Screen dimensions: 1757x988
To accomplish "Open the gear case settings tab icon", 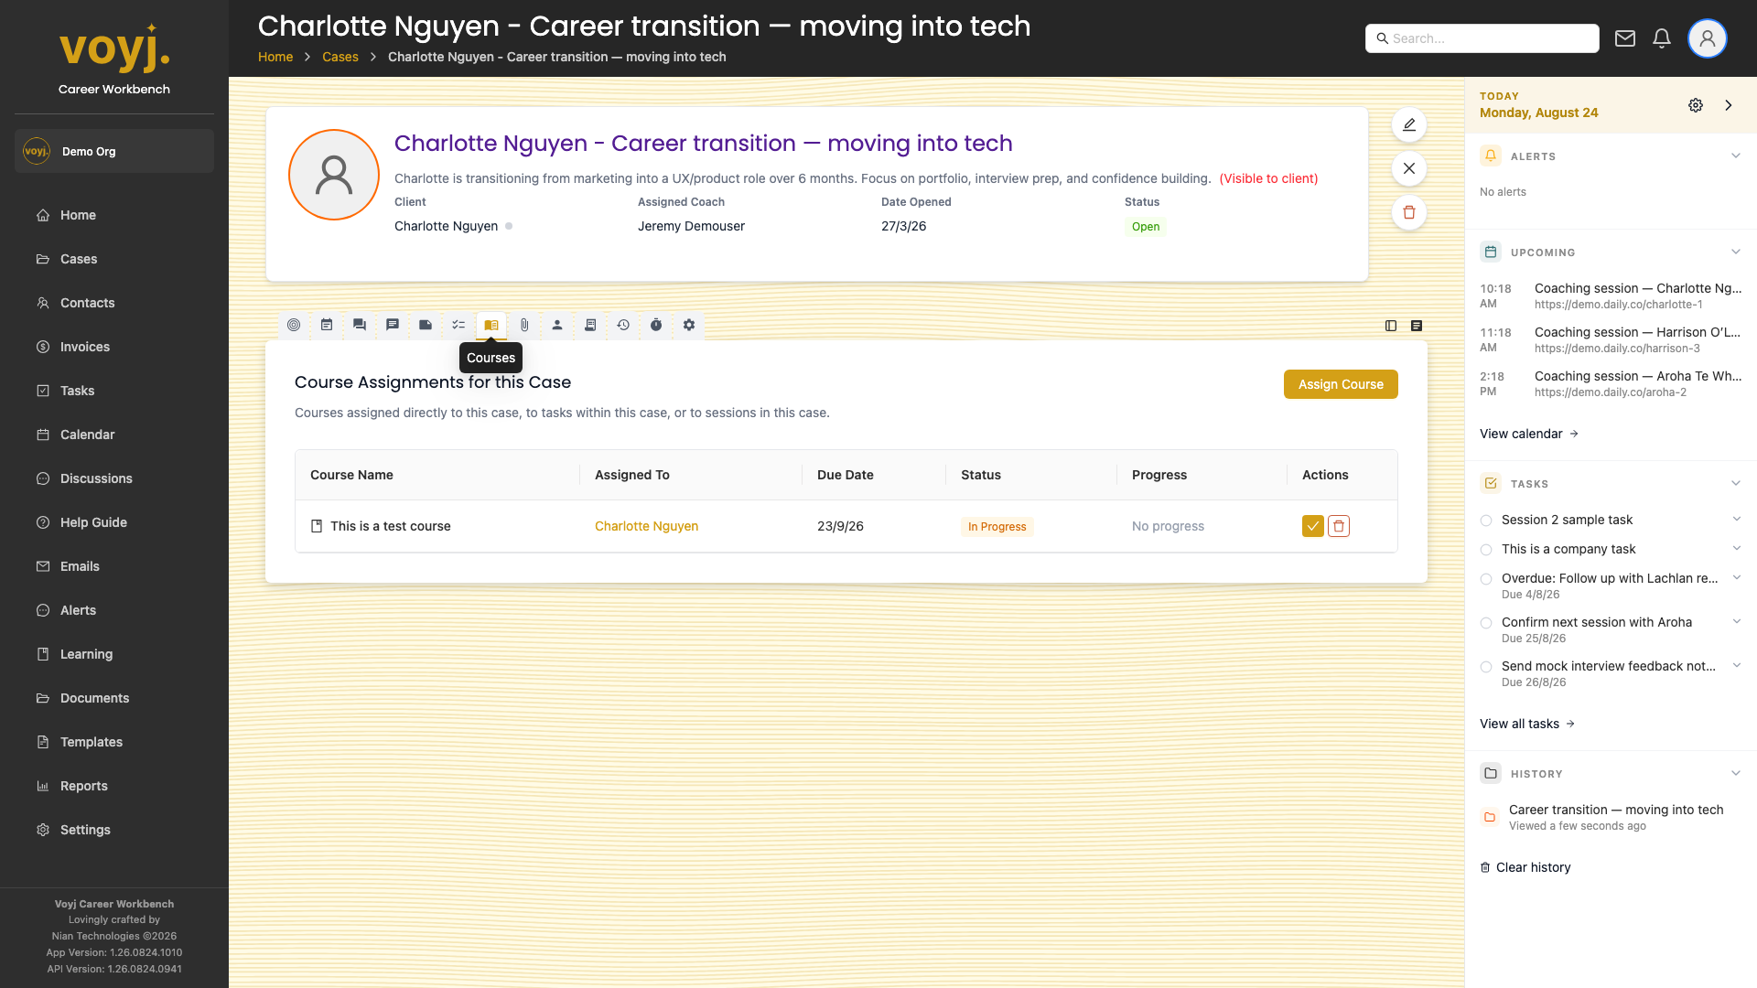I will 689,325.
